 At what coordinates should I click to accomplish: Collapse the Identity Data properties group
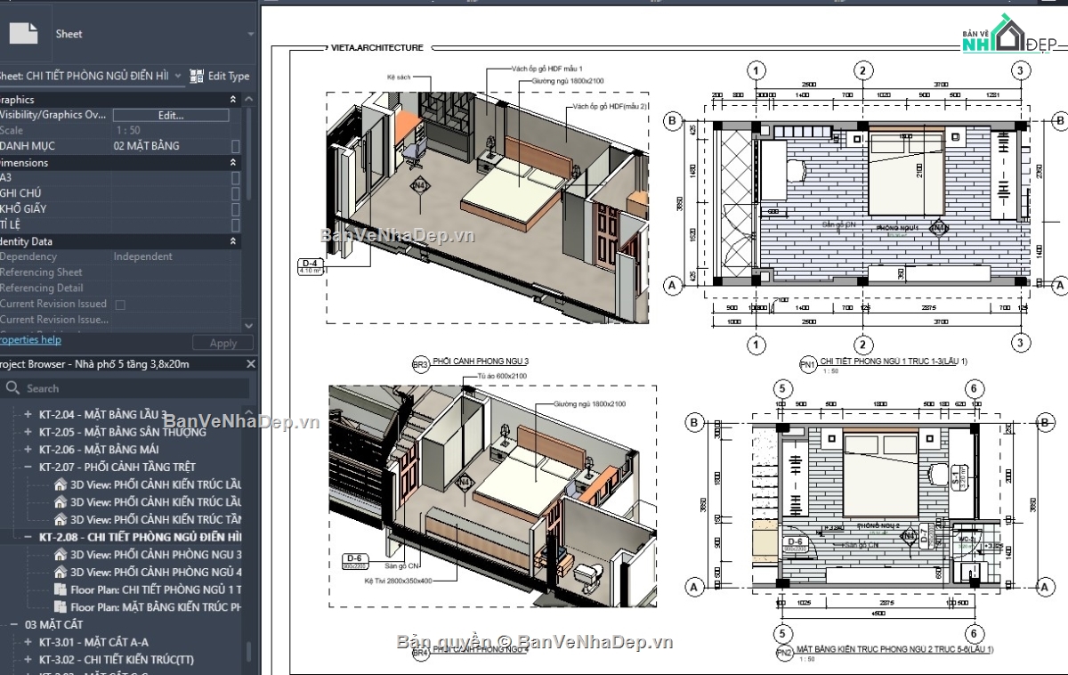(x=234, y=241)
